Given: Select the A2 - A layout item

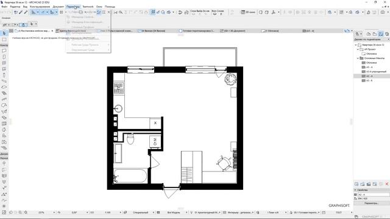Looking at the screenshot, I should pyautogui.click(x=369, y=76).
